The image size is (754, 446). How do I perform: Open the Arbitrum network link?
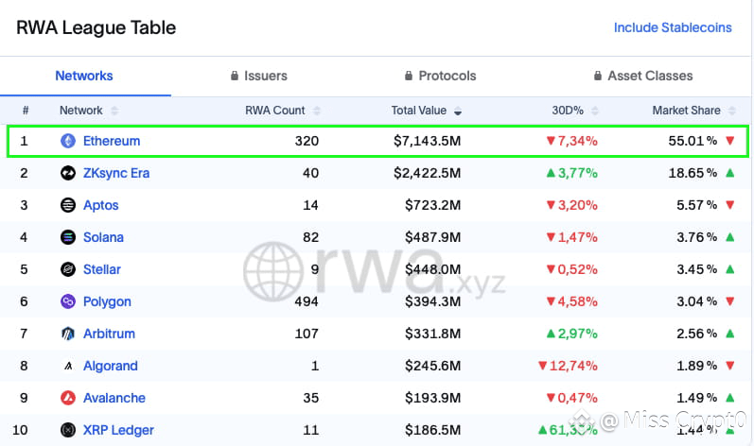point(109,334)
